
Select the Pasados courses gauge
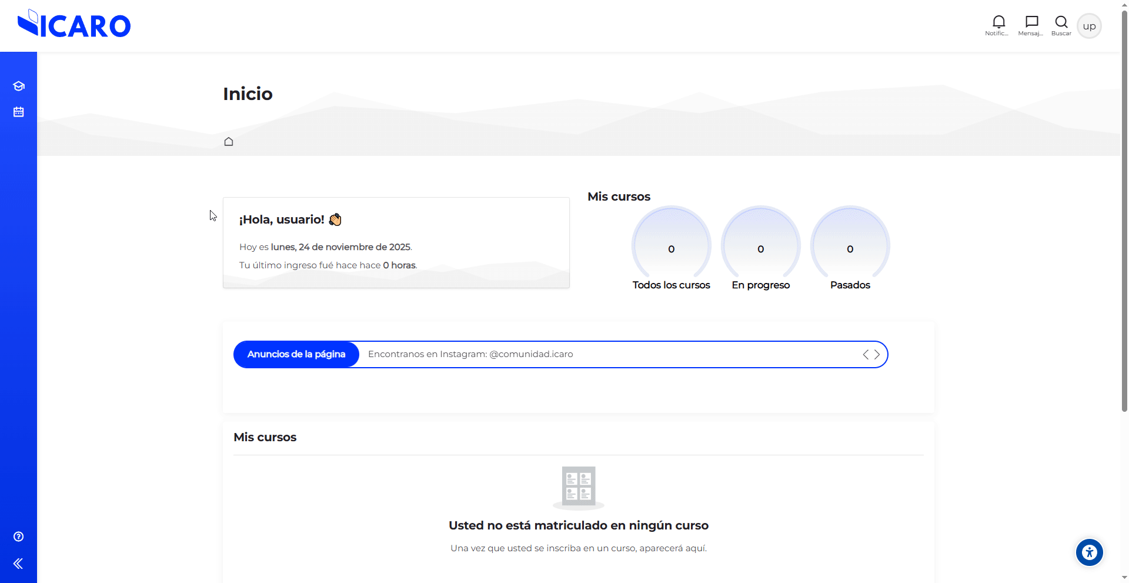850,248
